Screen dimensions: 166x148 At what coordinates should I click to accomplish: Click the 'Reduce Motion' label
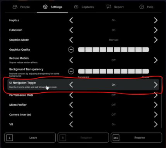(x=19, y=58)
